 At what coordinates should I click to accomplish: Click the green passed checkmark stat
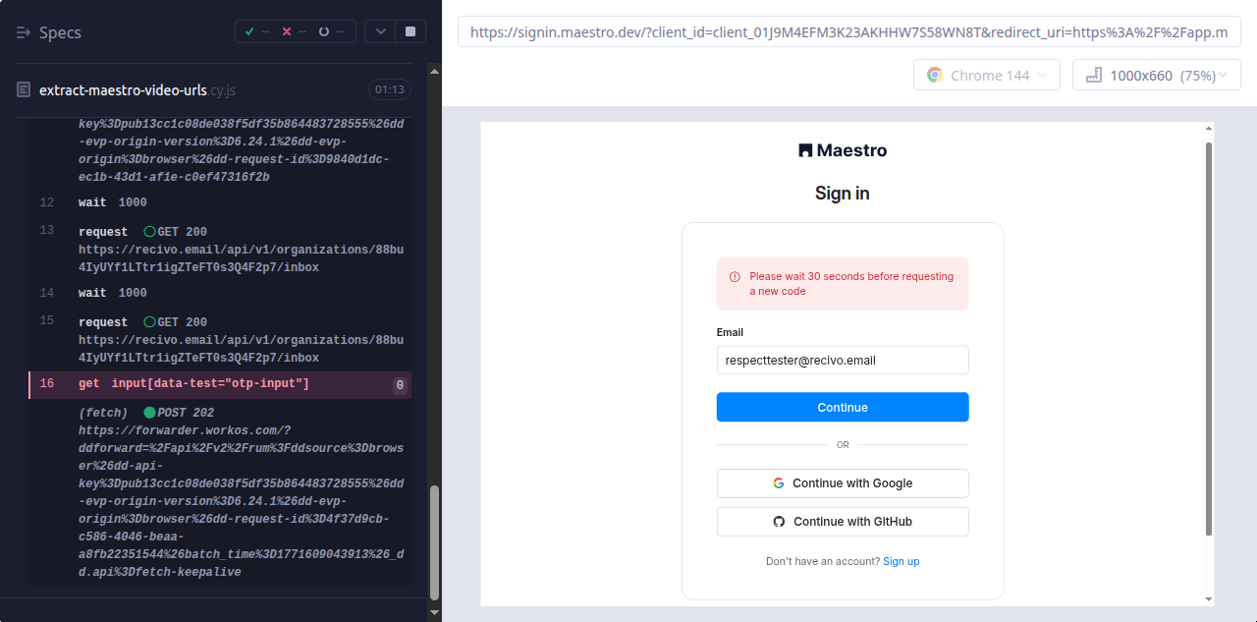click(249, 31)
